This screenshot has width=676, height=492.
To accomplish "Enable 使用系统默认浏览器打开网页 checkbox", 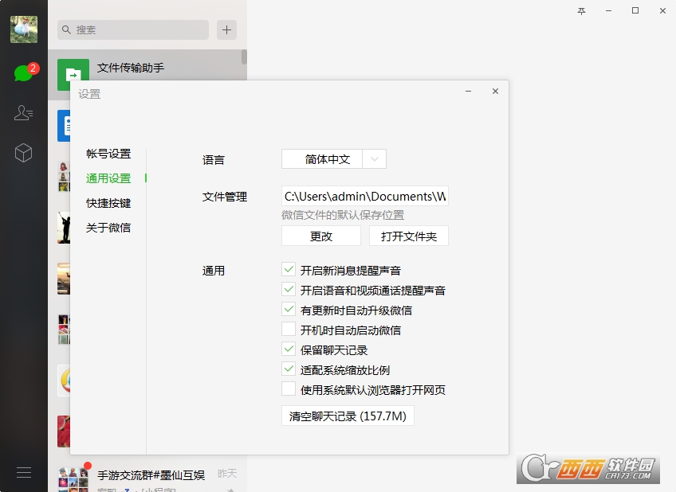I will click(x=289, y=389).
